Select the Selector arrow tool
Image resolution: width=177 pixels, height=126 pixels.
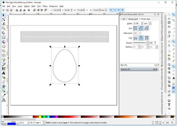[x=4, y=15]
